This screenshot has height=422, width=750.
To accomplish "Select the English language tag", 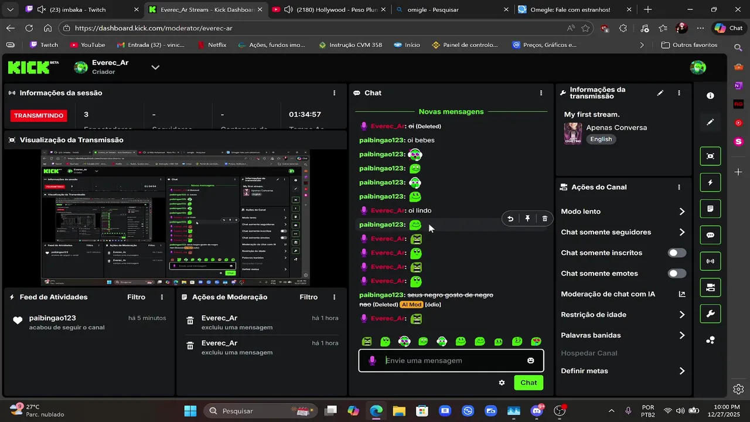I will [x=601, y=139].
